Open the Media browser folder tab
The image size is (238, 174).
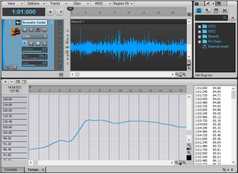[197, 4]
